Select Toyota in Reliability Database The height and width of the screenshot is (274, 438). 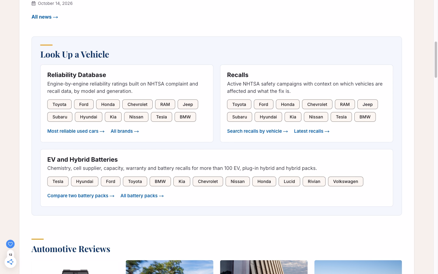point(59,104)
